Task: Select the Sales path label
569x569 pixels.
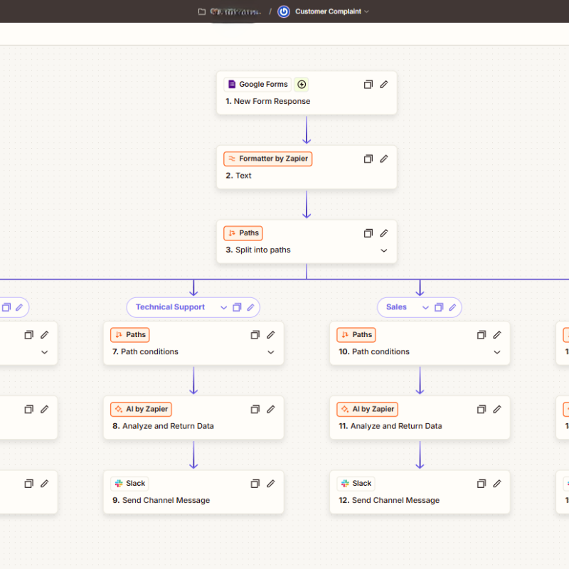Action: pos(396,307)
